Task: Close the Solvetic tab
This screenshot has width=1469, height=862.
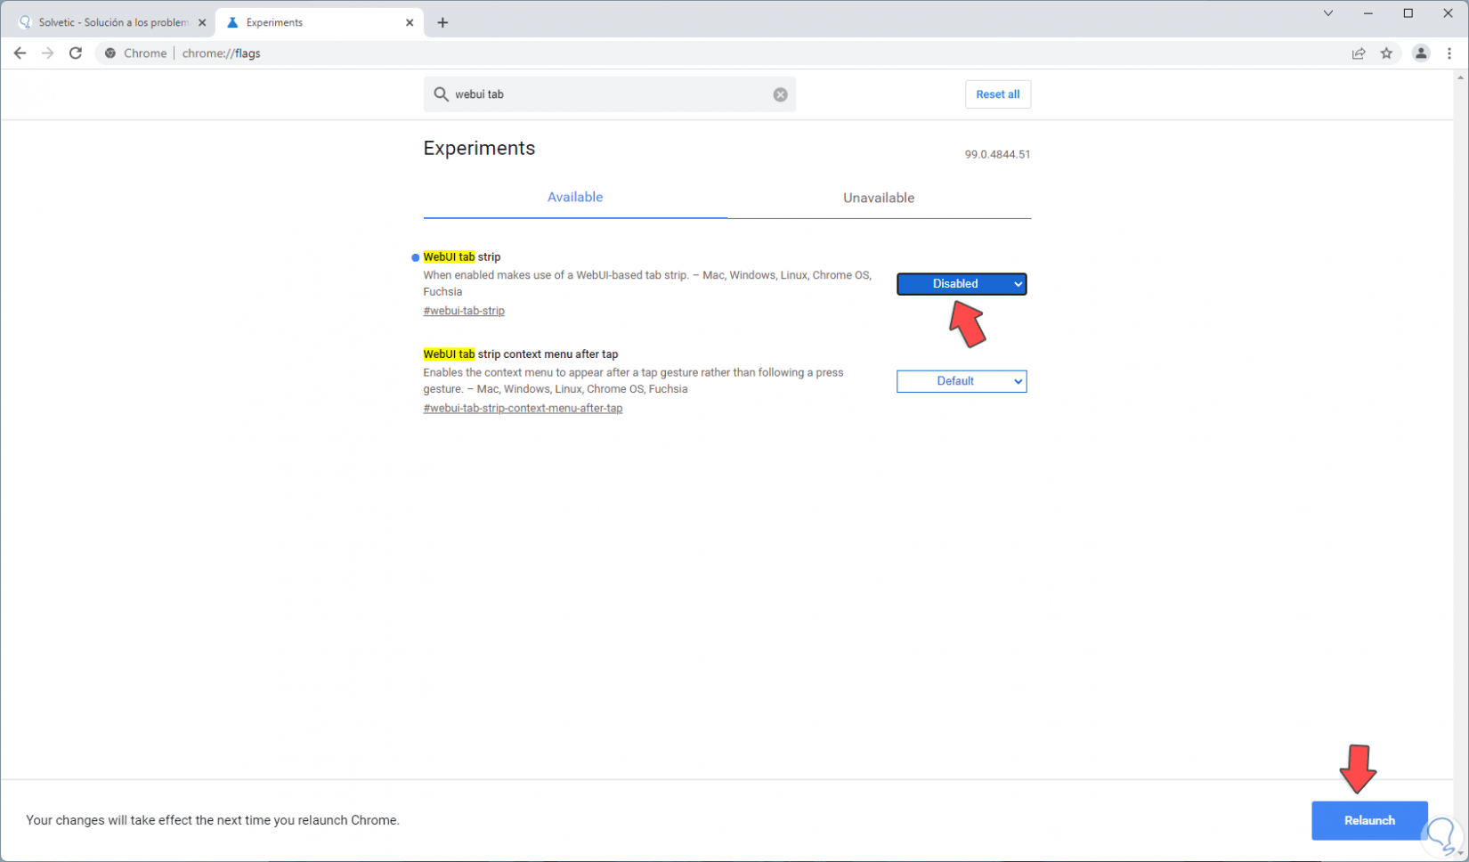Action: pos(202,22)
